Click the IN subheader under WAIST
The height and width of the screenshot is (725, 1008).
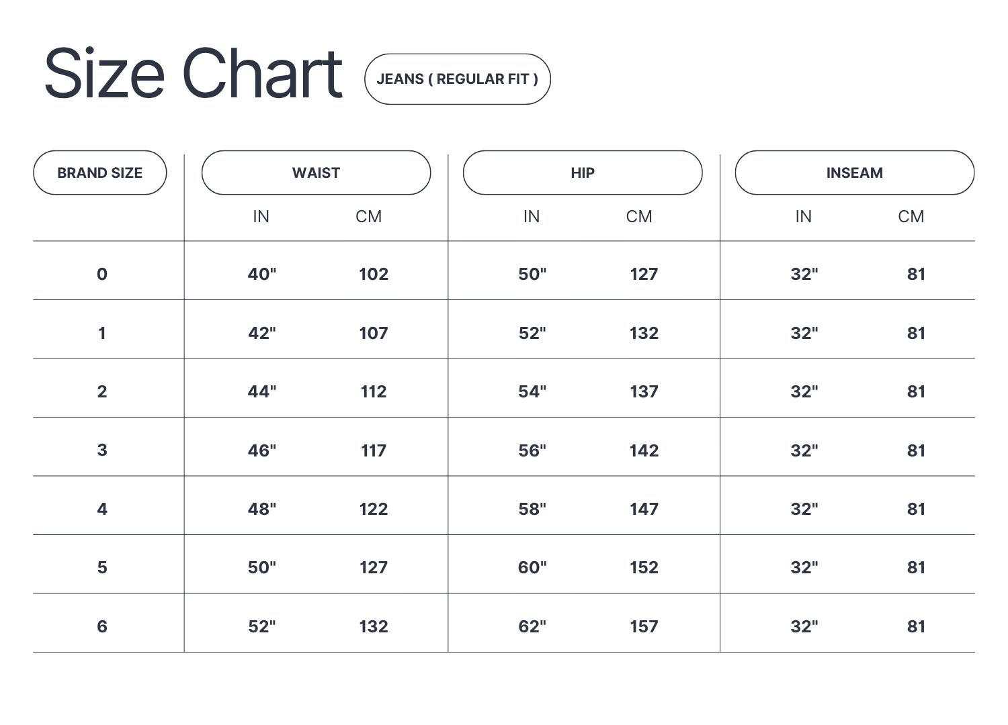click(261, 217)
